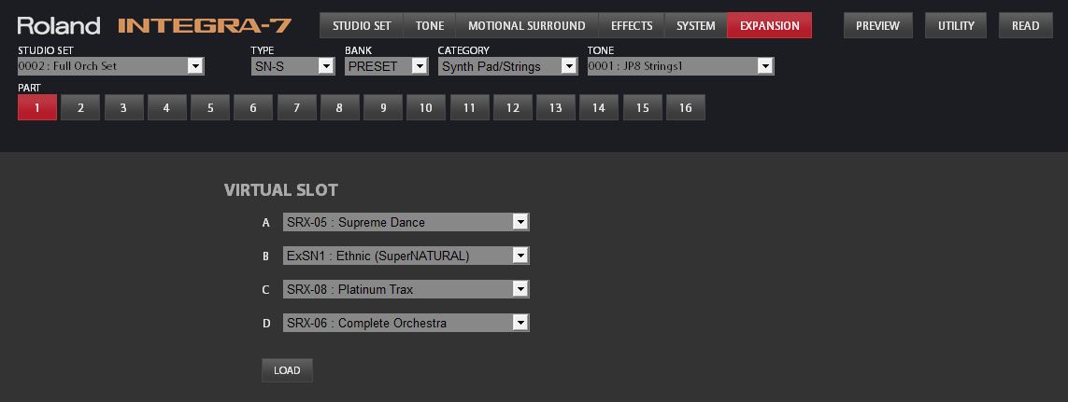Change Virtual Slot A expansion selection
Screen dimensions: 1068x402
(406, 222)
